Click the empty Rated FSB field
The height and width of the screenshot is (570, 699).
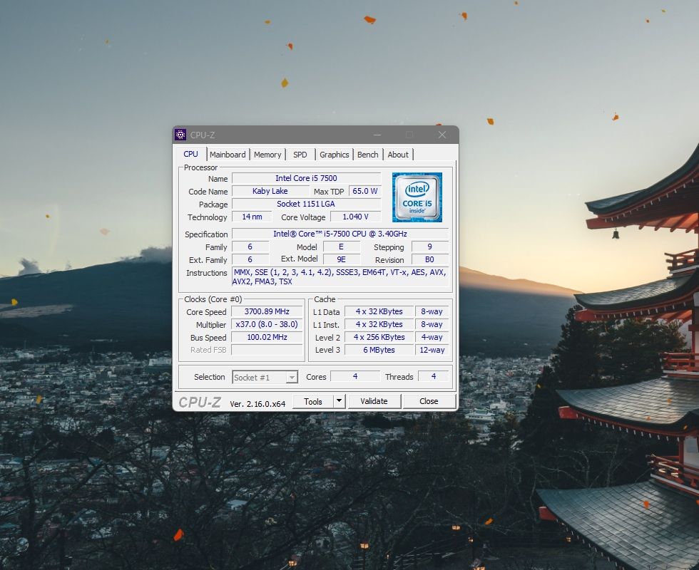point(267,350)
